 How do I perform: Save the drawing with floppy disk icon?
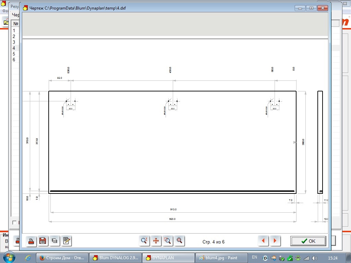43,241
